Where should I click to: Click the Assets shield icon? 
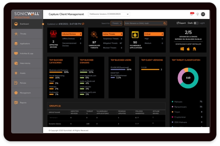click(x=16, y=73)
